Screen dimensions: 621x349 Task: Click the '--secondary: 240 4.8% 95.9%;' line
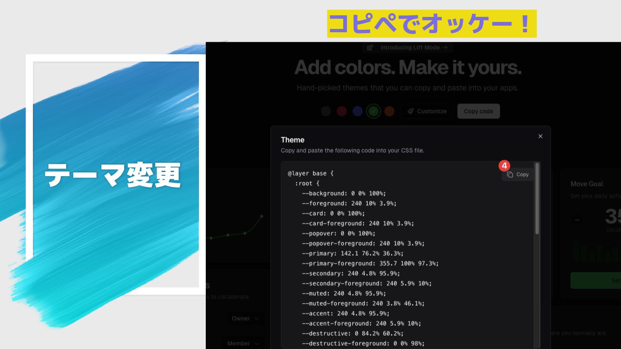(x=351, y=273)
